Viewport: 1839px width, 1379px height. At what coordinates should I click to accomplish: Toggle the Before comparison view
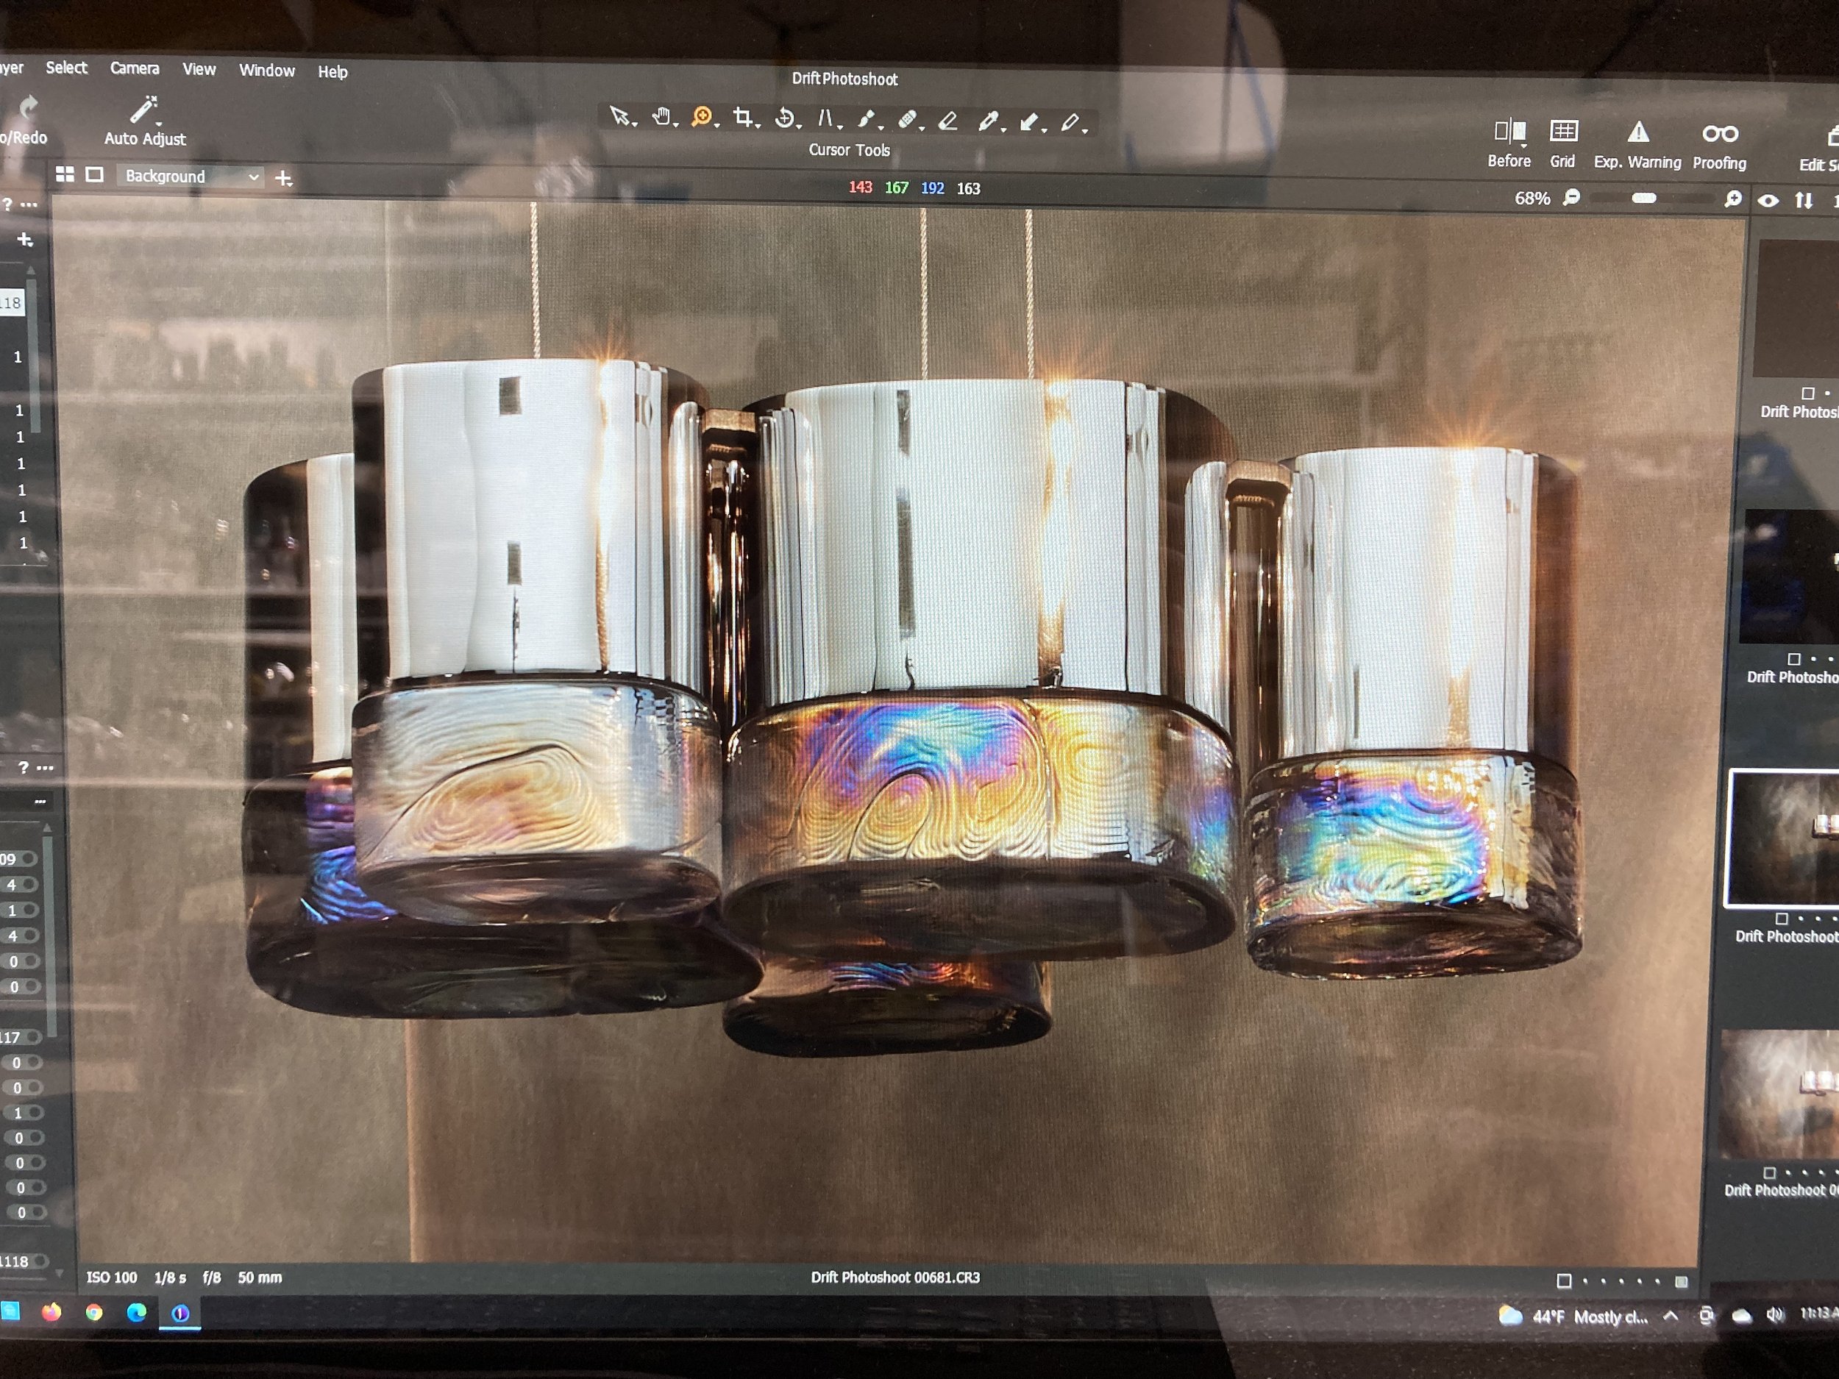click(1509, 143)
